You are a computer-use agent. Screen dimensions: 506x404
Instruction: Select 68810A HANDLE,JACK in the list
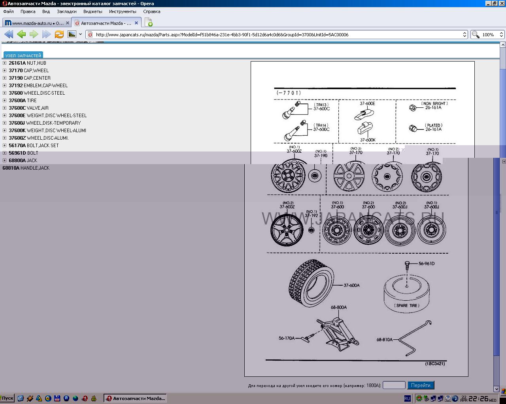coord(26,168)
